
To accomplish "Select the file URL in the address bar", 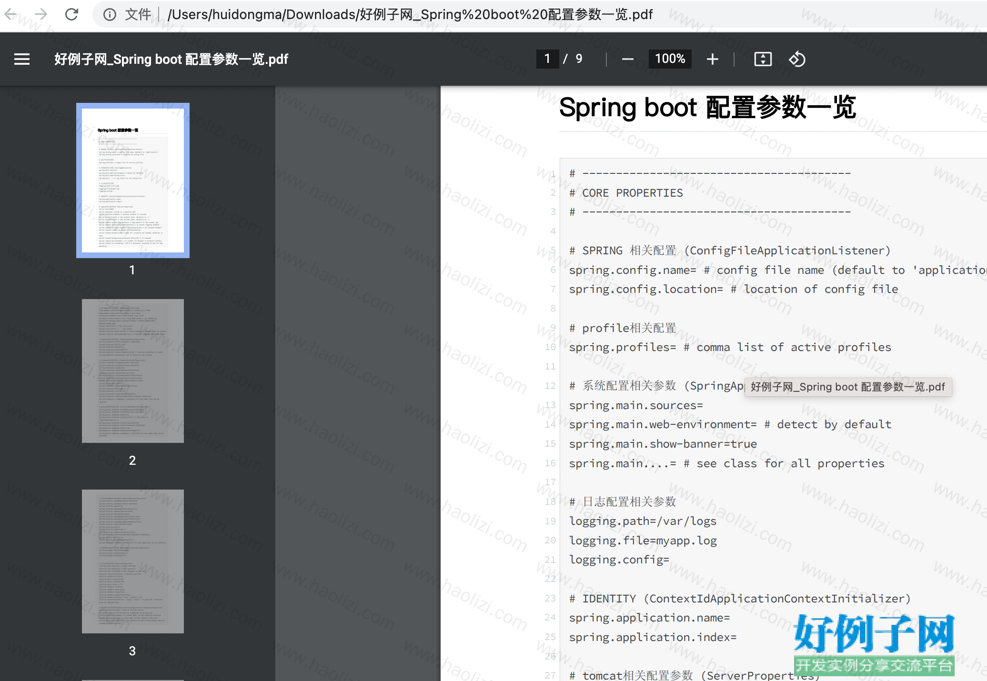I will click(x=410, y=15).
